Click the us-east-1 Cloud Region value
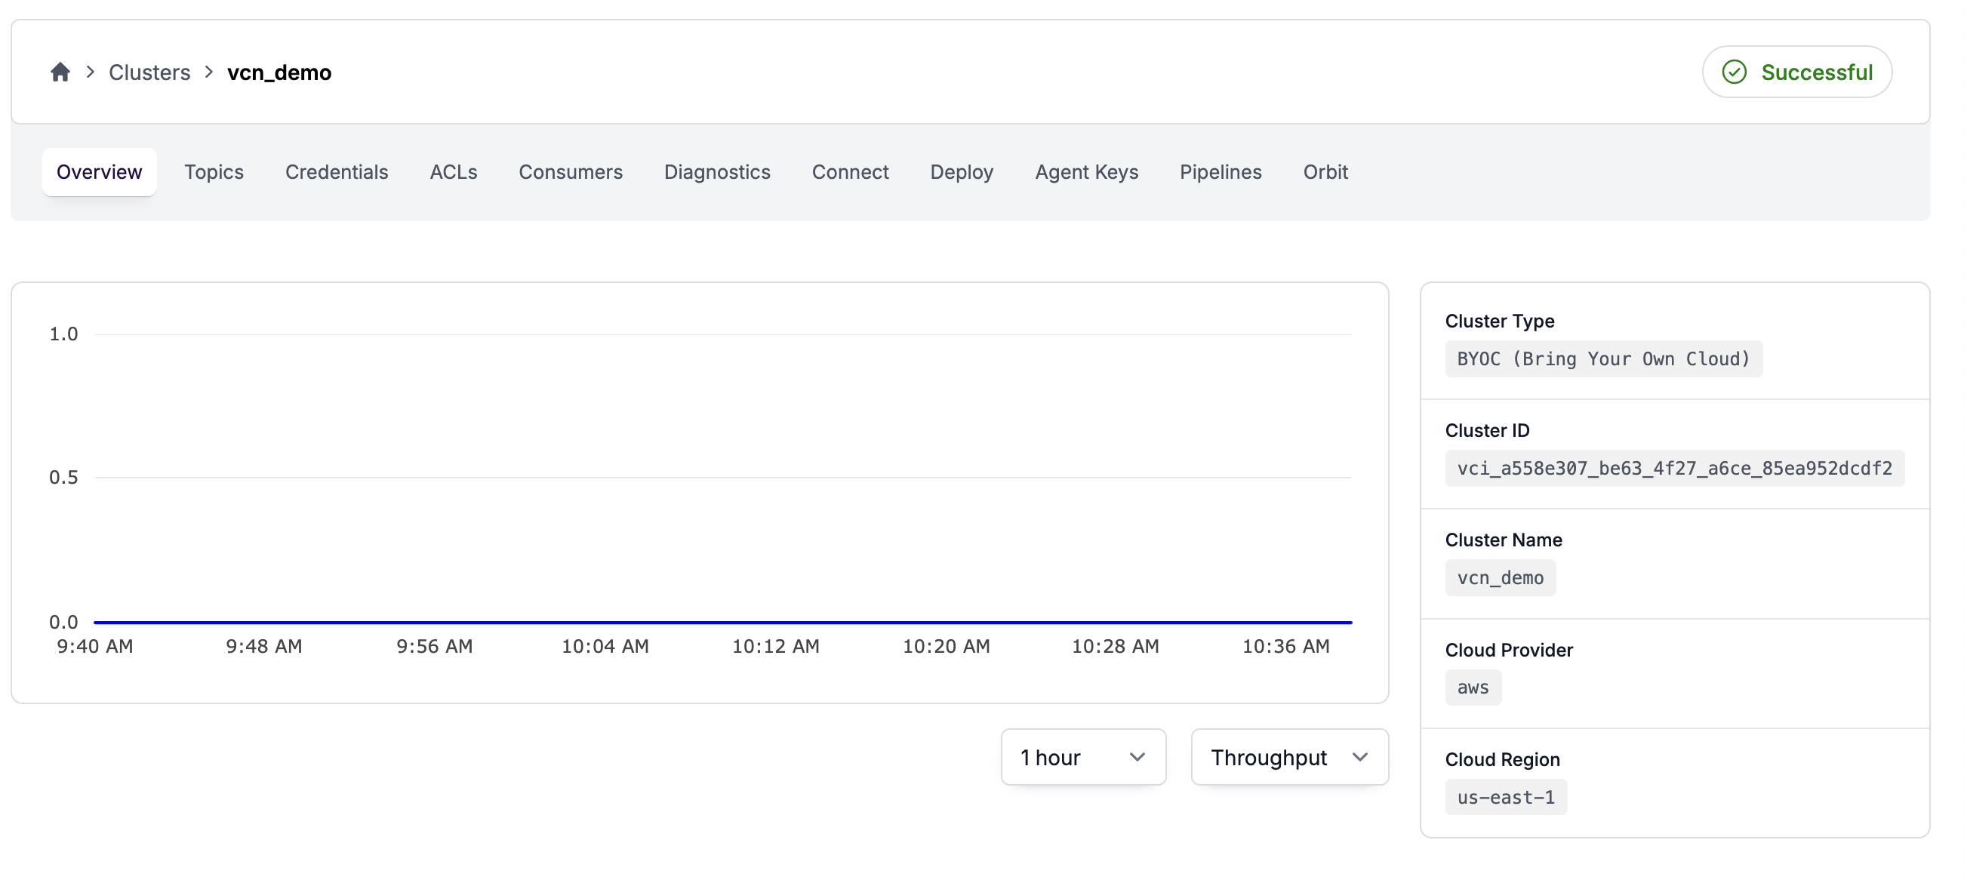The height and width of the screenshot is (886, 1967). coord(1505,798)
